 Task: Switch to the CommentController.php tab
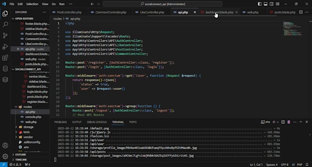pyautogui.click(x=111, y=12)
